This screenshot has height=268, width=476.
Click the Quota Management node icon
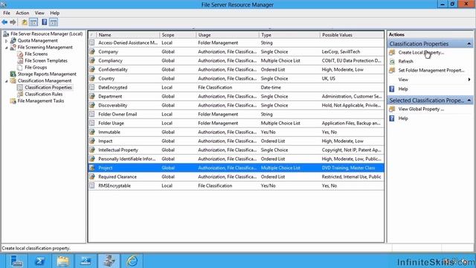click(x=13, y=40)
